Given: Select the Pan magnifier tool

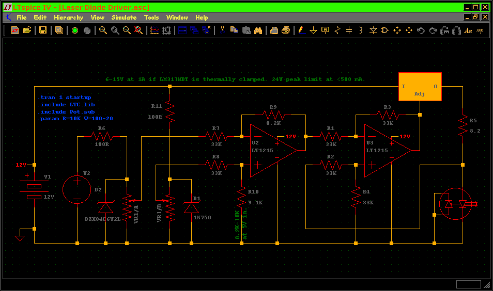Looking at the screenshot, I should (115, 30).
